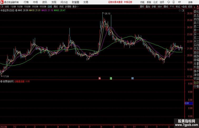
Task: Click the blue 财 event marker
Action: click(132, 78)
